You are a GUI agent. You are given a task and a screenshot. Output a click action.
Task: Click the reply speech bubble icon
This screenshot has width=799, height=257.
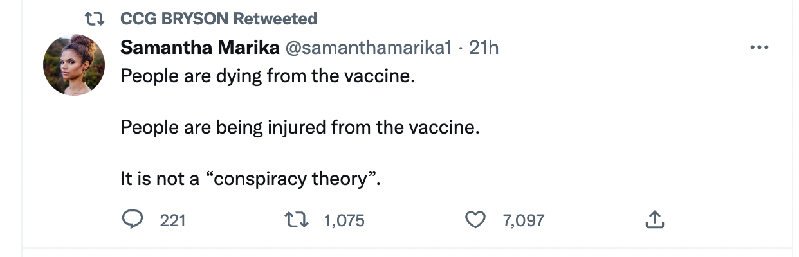pyautogui.click(x=132, y=220)
